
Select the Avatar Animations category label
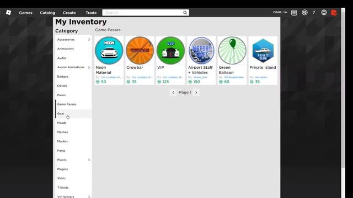pyautogui.click(x=71, y=67)
